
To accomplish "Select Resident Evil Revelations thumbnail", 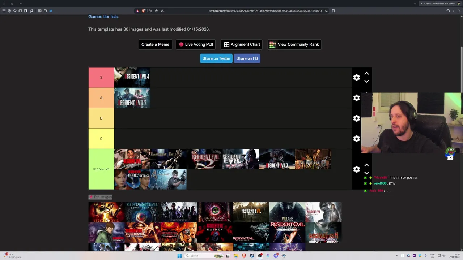I will click(143, 212).
